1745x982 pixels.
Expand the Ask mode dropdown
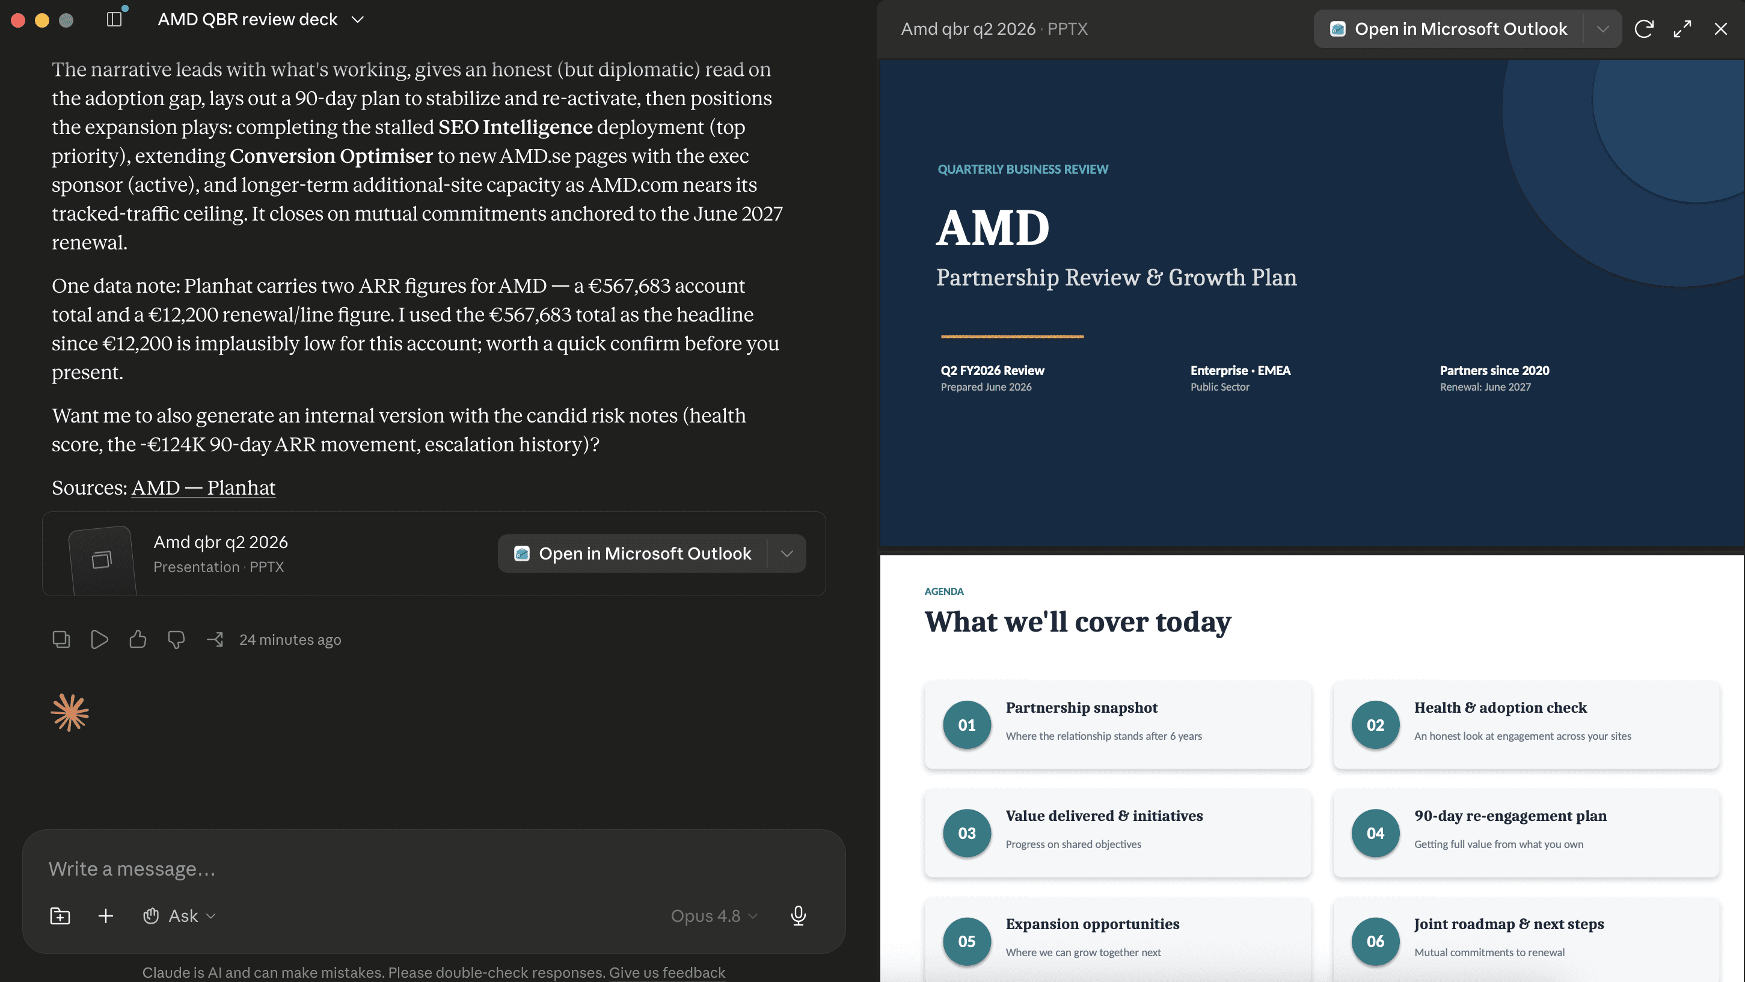pyautogui.click(x=180, y=916)
